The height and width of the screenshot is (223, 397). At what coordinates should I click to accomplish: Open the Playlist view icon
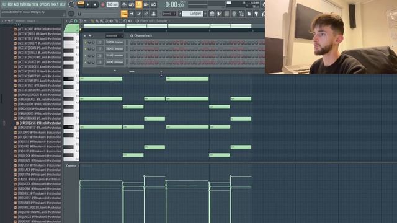pos(212,14)
